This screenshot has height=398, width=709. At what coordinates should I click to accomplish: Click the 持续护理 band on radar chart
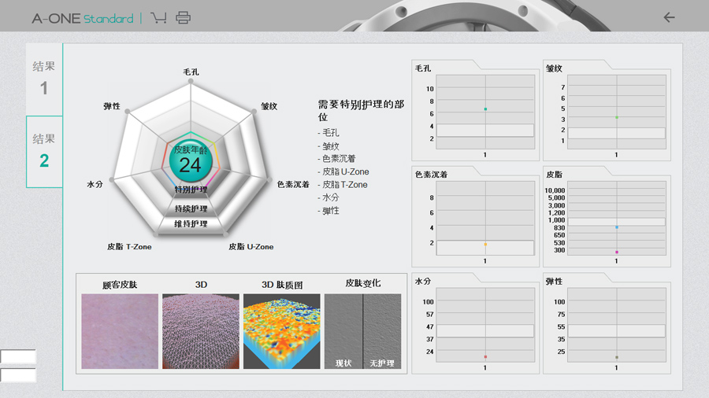(191, 208)
